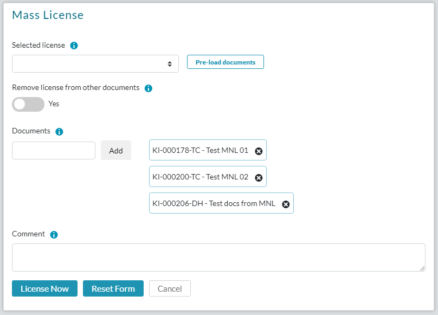The image size is (438, 315).
Task: Select the KI-000178-TC Test MNL 01 tag text
Action: pos(200,150)
